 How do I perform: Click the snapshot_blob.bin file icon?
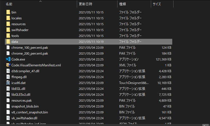[8, 106]
